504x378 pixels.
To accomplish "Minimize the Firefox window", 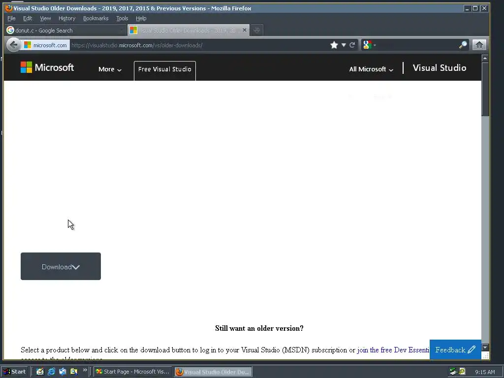I will 467,8.
